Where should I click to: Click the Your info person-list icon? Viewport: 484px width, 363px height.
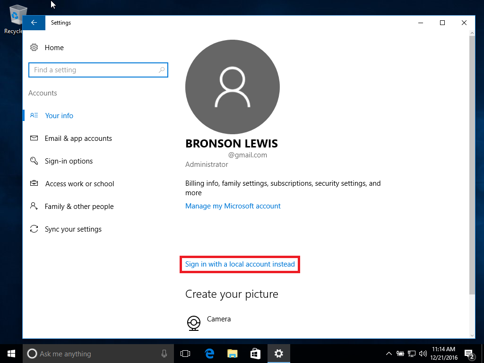pos(34,115)
